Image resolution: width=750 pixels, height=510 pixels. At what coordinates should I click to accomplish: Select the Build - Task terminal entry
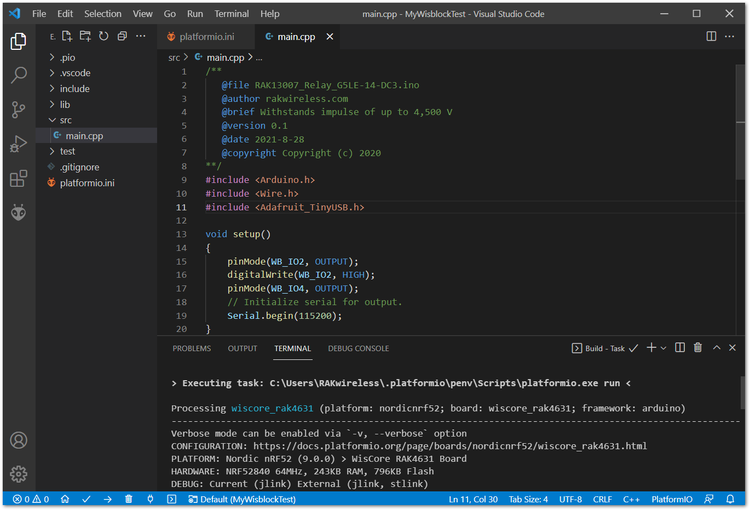click(x=605, y=348)
